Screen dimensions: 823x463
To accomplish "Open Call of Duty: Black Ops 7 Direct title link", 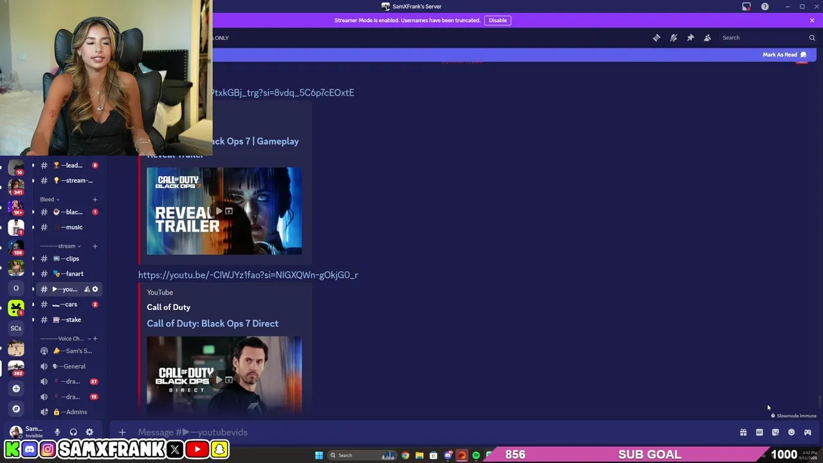I will coord(212,323).
